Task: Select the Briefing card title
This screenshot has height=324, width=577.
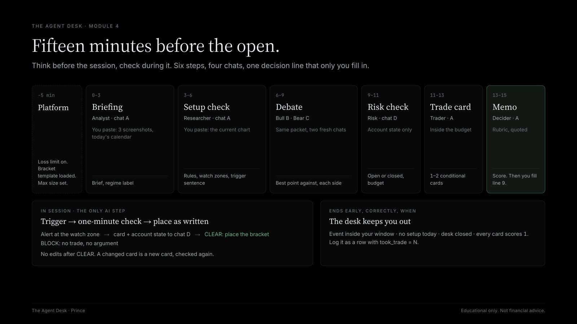Action: coord(107,107)
